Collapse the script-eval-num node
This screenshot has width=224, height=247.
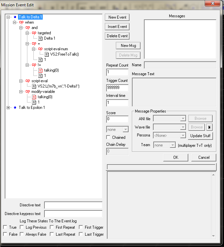(x=33, y=49)
